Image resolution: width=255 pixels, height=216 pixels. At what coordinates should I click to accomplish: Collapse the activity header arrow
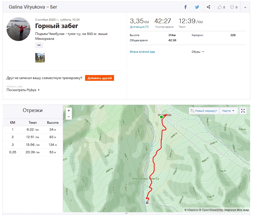point(245,7)
